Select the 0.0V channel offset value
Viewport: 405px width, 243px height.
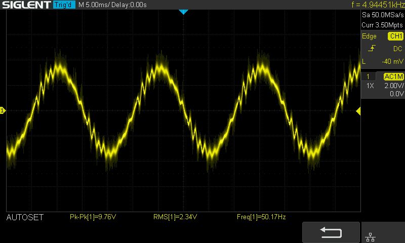point(397,94)
